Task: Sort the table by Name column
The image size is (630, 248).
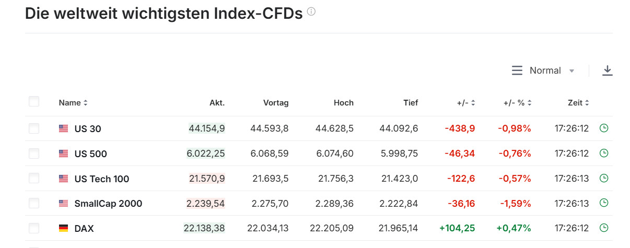Action: click(x=73, y=103)
